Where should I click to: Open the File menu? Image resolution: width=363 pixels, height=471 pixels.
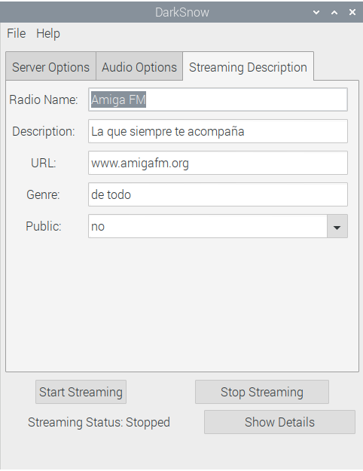point(17,33)
